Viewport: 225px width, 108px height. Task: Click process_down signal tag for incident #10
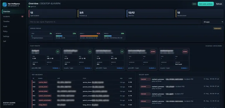[x=43, y=87]
